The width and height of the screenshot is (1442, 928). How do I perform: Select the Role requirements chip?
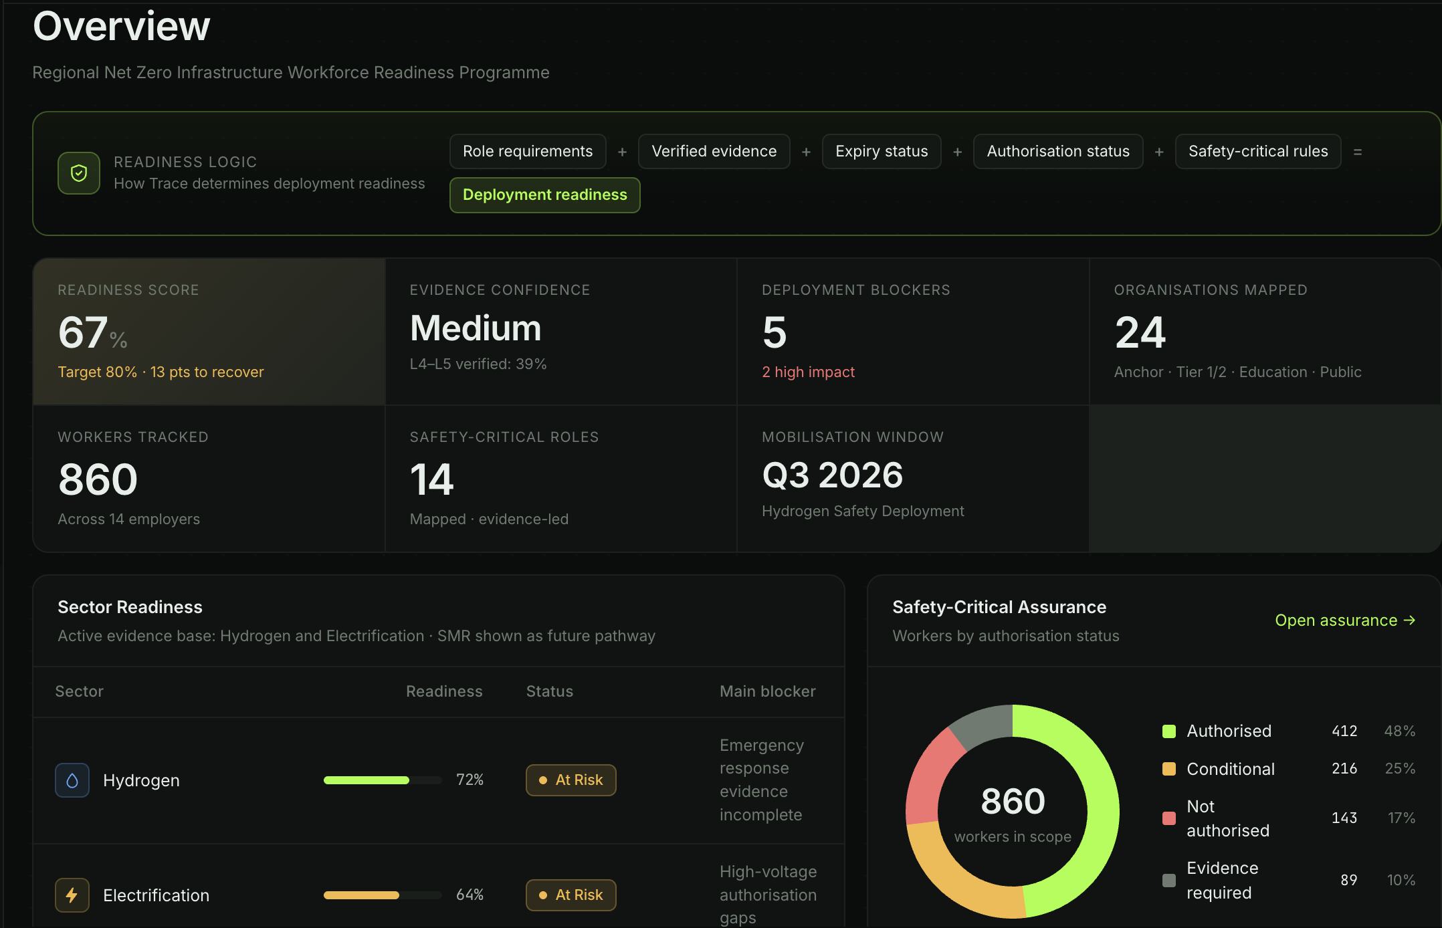pyautogui.click(x=528, y=151)
